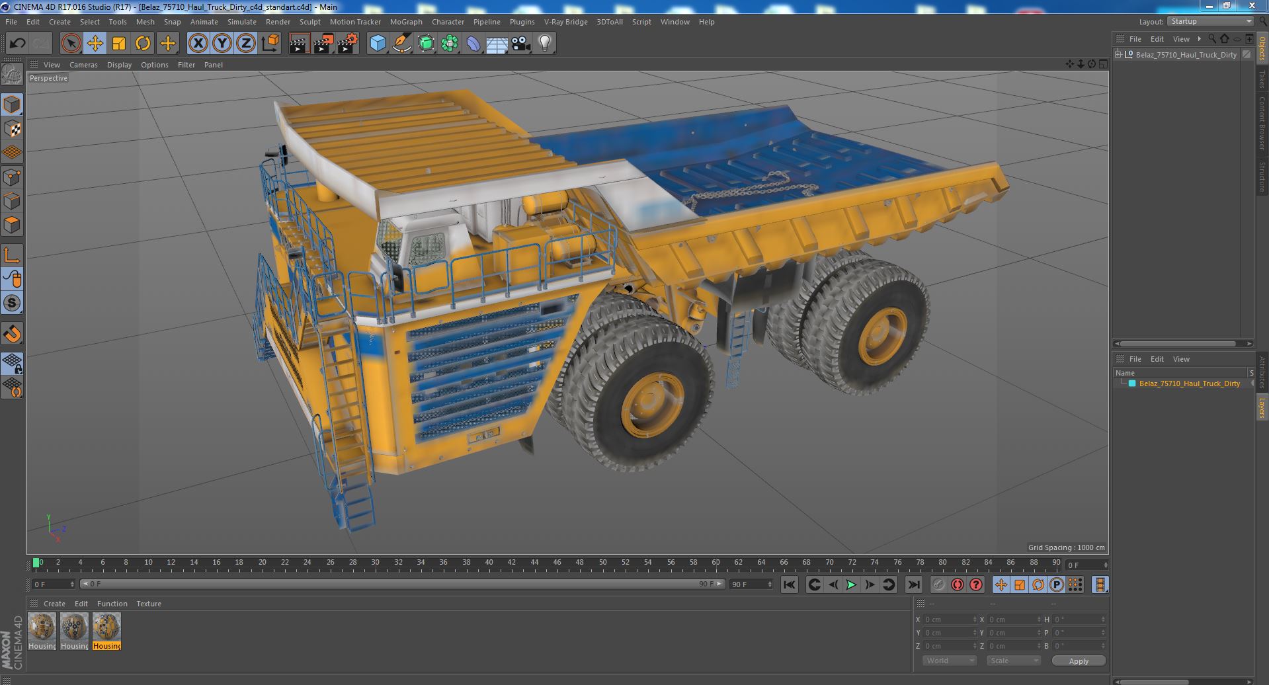The width and height of the screenshot is (1269, 685).
Task: Toggle the Workplane lock icon
Action: pyautogui.click(x=12, y=363)
